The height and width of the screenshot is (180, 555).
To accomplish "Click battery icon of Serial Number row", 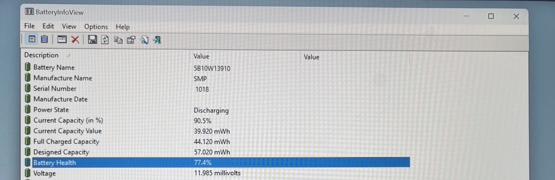I will (28, 88).
